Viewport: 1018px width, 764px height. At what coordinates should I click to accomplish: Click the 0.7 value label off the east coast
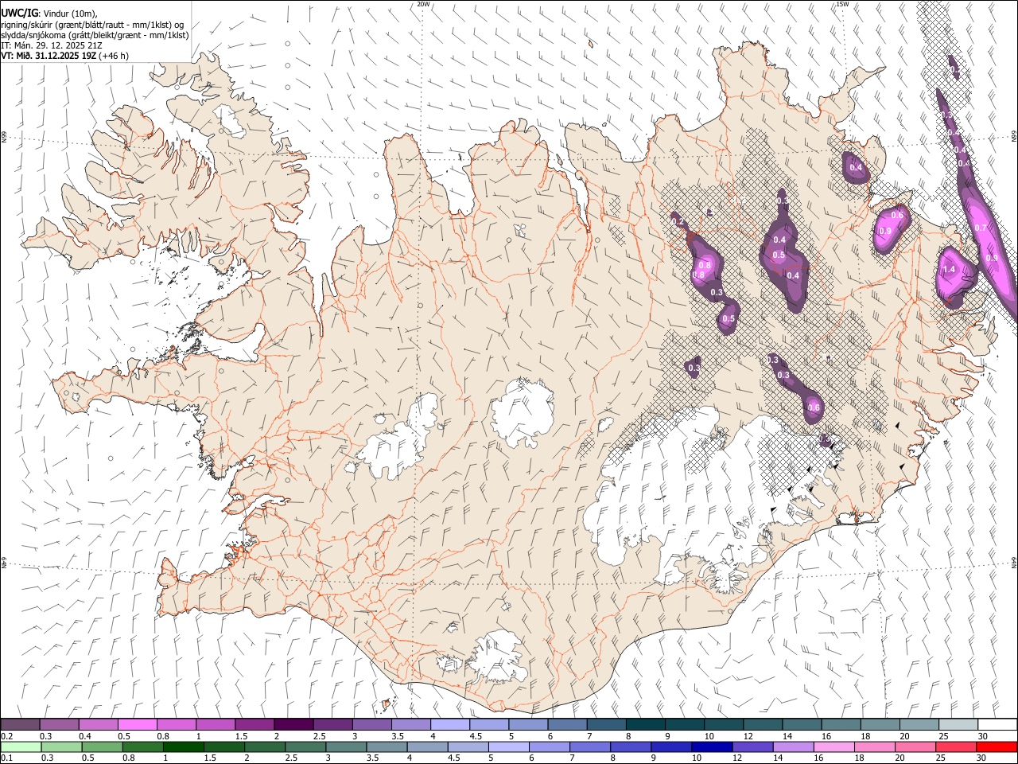[x=981, y=228]
